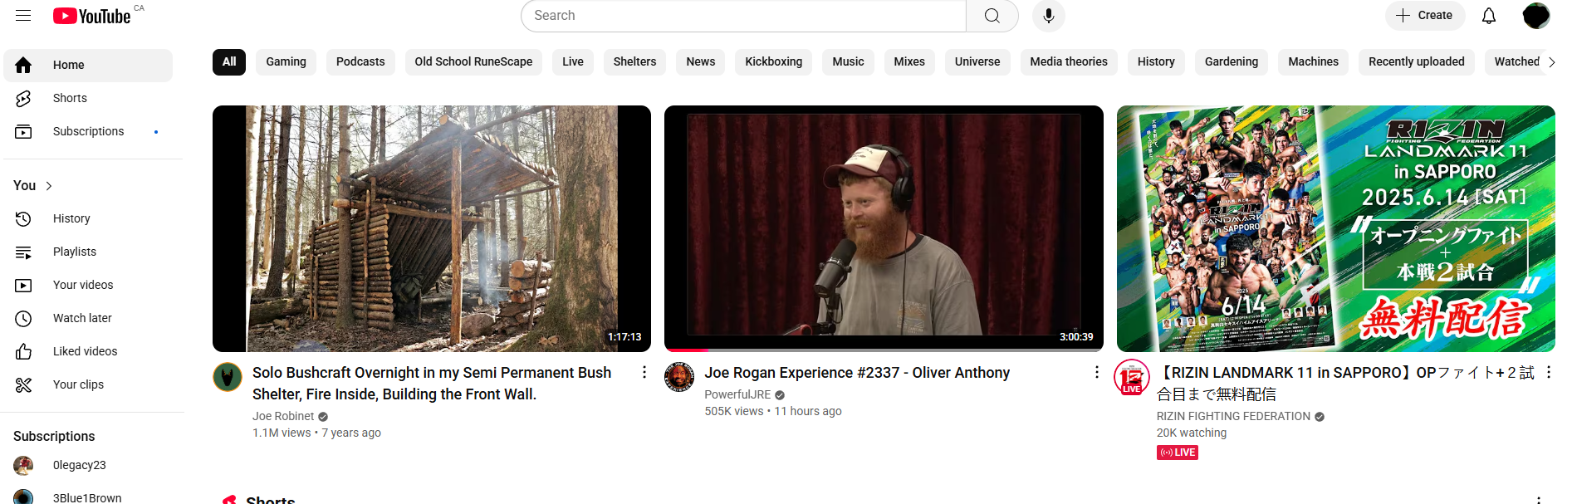Image resolution: width=1572 pixels, height=504 pixels.
Task: Open Joe Robinet channel avatar
Action: point(228,377)
